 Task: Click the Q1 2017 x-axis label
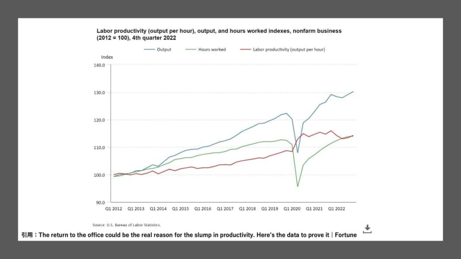[x=225, y=209]
